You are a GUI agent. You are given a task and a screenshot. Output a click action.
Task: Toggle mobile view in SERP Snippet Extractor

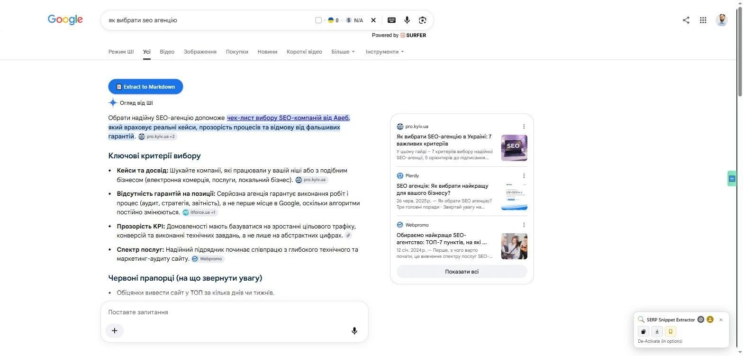670,331
